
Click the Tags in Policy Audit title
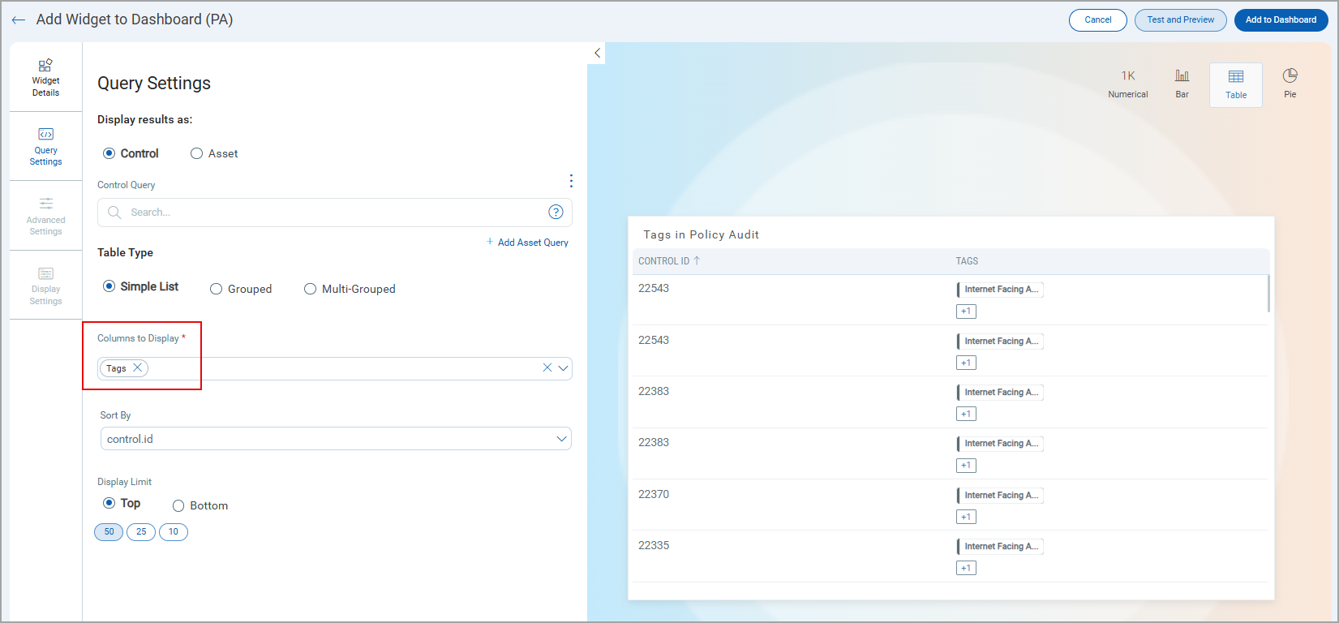pyautogui.click(x=701, y=234)
